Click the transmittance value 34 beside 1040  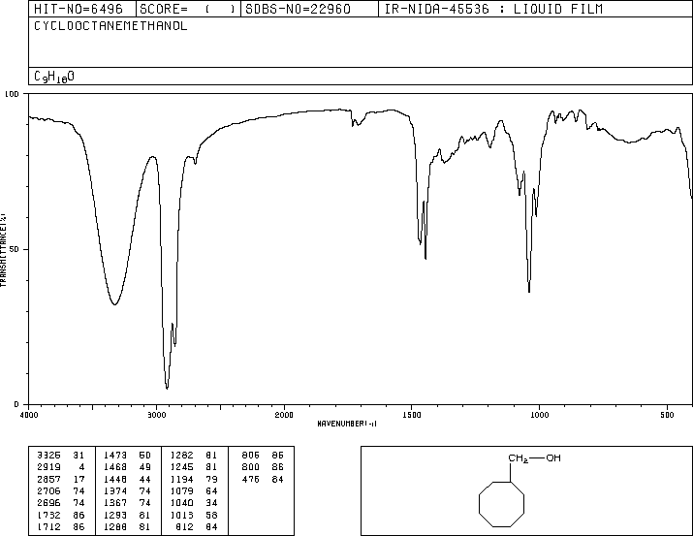point(211,503)
